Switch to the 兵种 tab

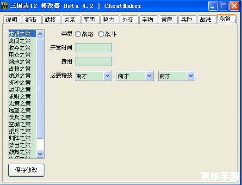[x=187, y=20]
